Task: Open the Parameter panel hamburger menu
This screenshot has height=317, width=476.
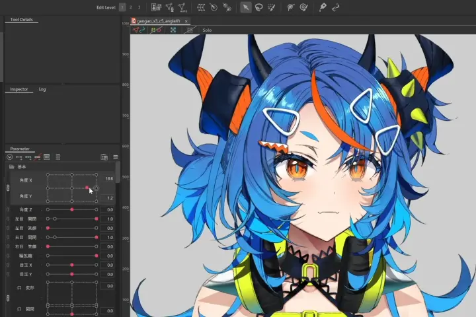Action: coord(116,157)
